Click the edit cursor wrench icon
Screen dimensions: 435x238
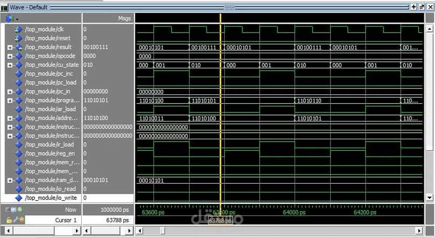pyautogui.click(x=15, y=220)
